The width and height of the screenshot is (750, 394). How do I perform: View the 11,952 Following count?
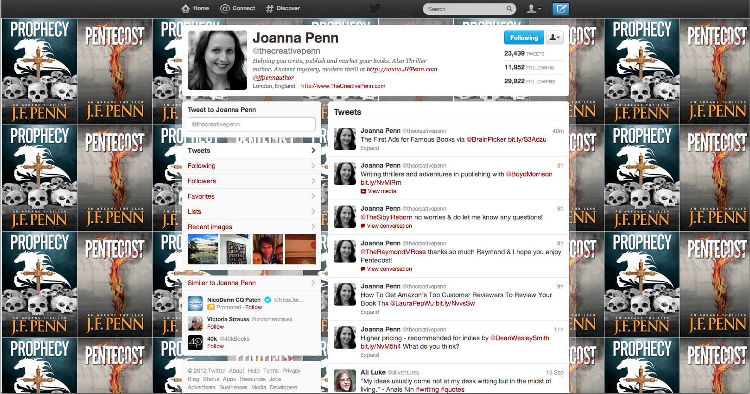tap(529, 68)
